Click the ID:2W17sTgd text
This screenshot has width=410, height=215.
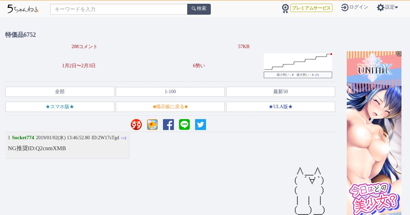click(x=105, y=138)
